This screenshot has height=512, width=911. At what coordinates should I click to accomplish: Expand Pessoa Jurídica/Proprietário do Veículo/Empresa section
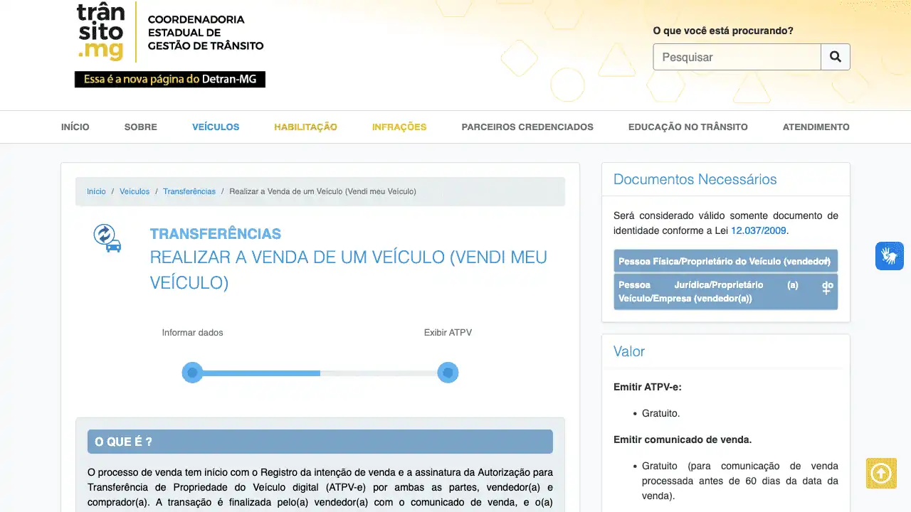coord(725,292)
